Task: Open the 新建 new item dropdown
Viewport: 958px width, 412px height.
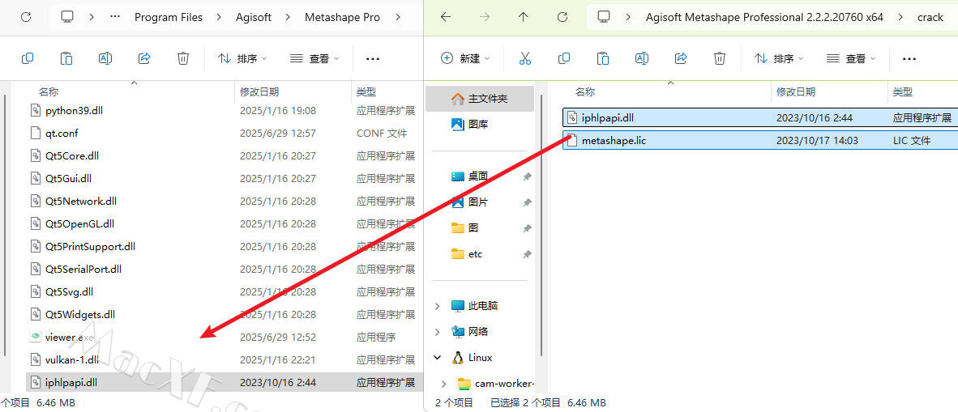Action: 465,58
